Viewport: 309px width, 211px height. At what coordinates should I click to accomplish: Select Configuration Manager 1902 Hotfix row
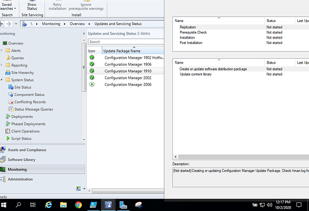[125, 58]
